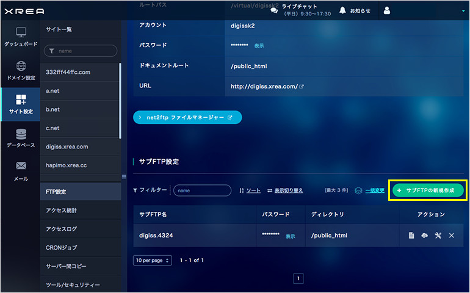Show the digiss.4324 password via 表示
The width and height of the screenshot is (470, 293).
[x=290, y=236]
